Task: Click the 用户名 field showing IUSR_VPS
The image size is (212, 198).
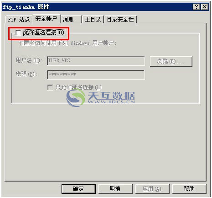Action: click(x=96, y=61)
